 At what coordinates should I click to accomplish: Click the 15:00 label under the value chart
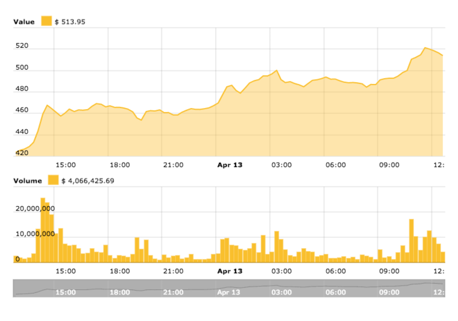click(x=66, y=165)
